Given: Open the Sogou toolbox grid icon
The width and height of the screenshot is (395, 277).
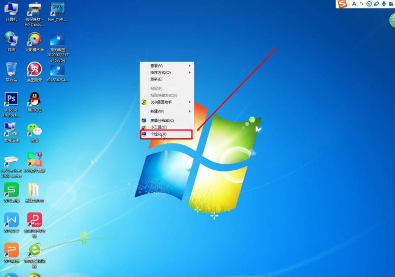Looking at the screenshot, I should pos(391,4).
